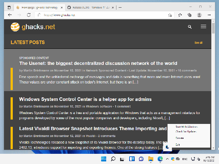Open the Network Sponsored Content category link
The image size is (219, 164).
click(106, 70)
